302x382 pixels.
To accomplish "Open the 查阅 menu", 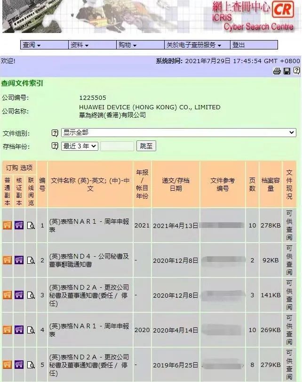I will (x=32, y=45).
